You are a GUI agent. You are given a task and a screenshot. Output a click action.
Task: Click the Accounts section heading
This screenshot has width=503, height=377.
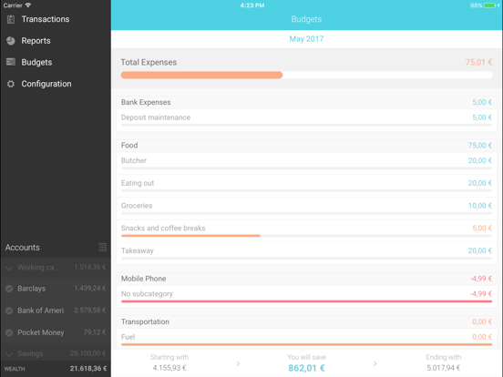click(23, 248)
